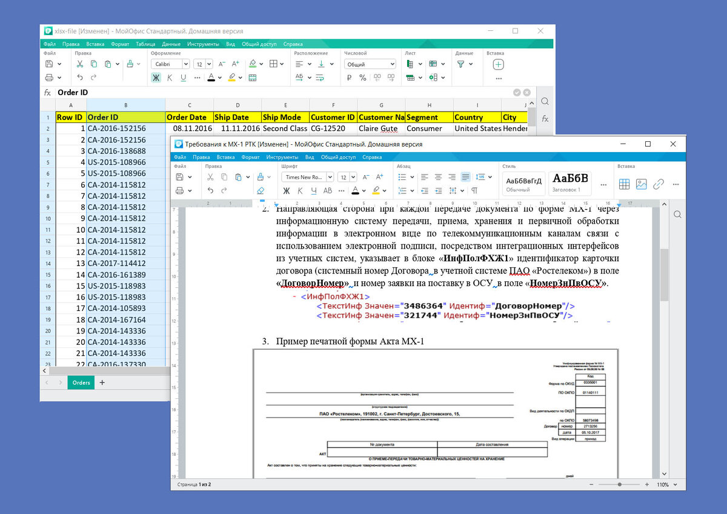Click Print icon in spreadsheet window

point(50,78)
